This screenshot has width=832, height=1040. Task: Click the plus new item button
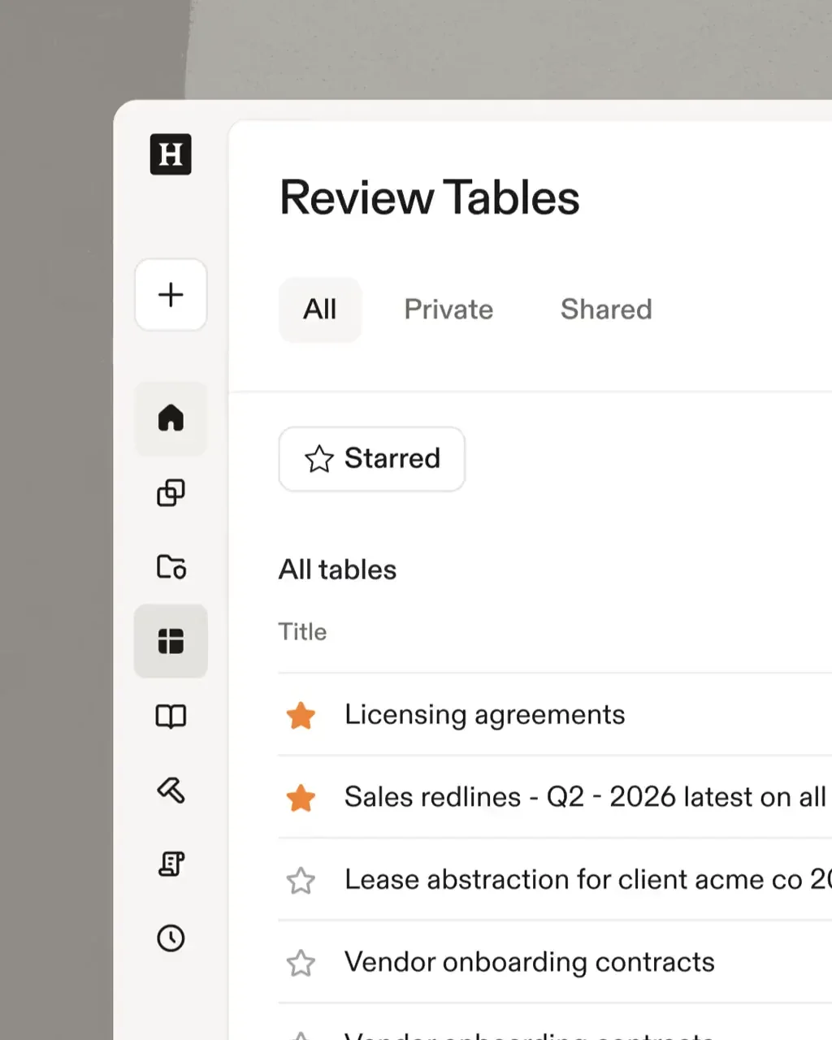171,294
